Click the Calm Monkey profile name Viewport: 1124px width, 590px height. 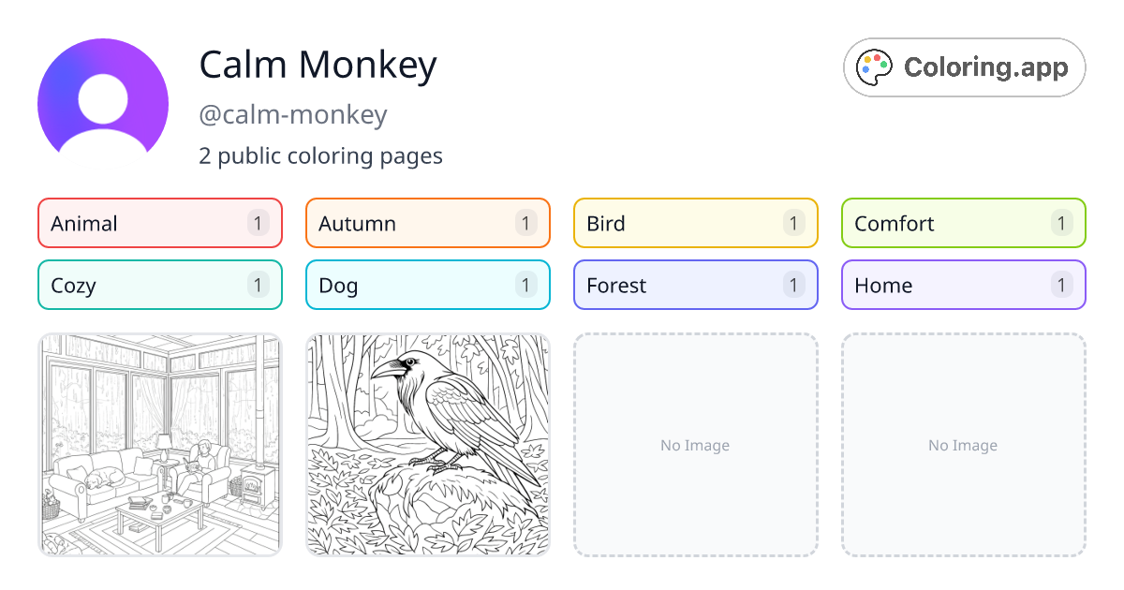coord(318,65)
